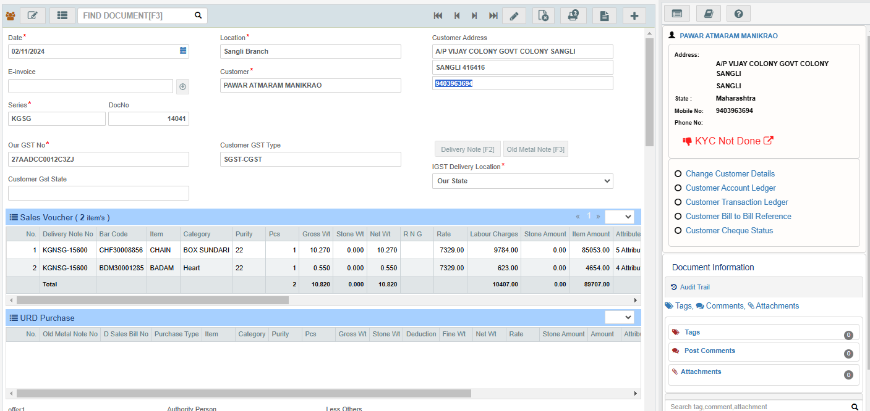Select Customer Cheque Status radio option
The width and height of the screenshot is (870, 411).
[x=678, y=231]
